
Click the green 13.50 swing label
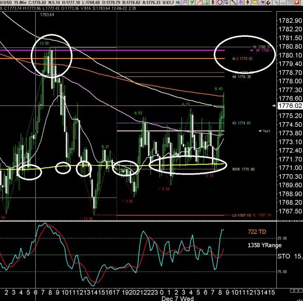coord(44,44)
